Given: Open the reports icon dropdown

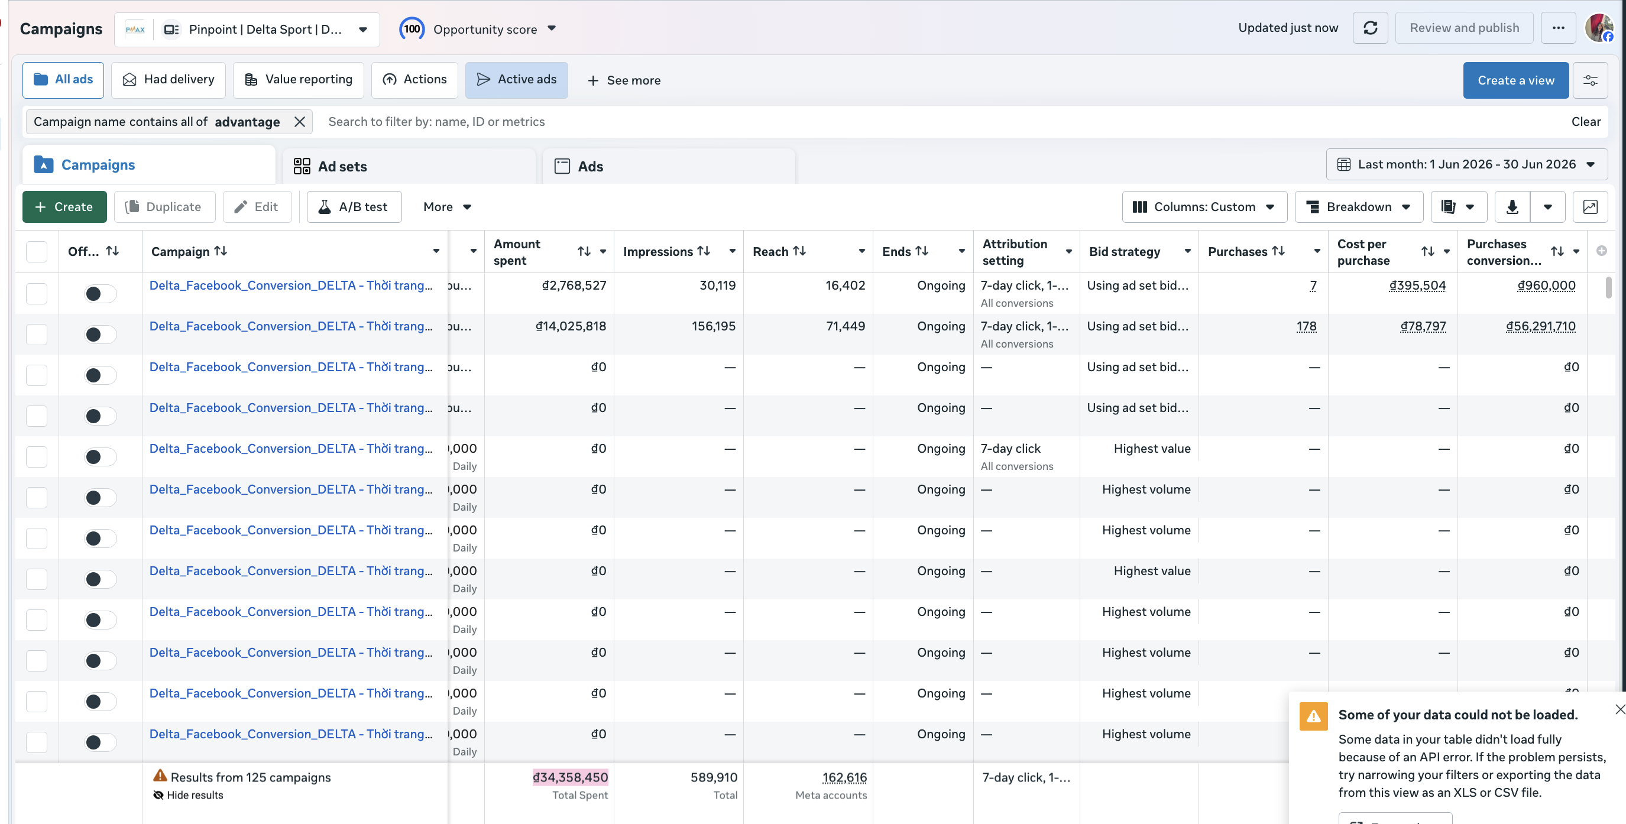Looking at the screenshot, I should pyautogui.click(x=1458, y=207).
